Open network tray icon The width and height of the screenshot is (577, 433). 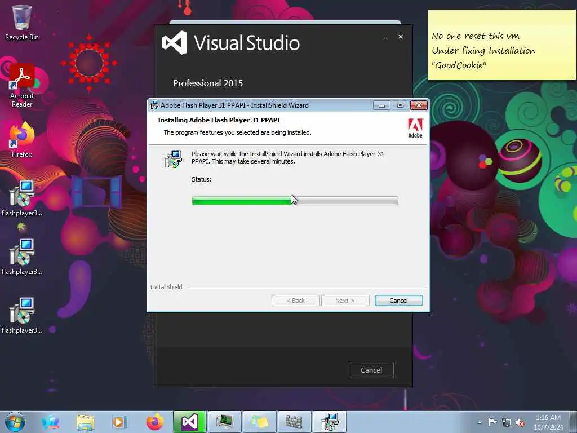[507, 422]
